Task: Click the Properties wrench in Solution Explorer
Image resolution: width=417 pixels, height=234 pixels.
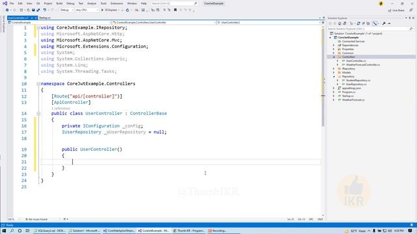Action: point(384,23)
